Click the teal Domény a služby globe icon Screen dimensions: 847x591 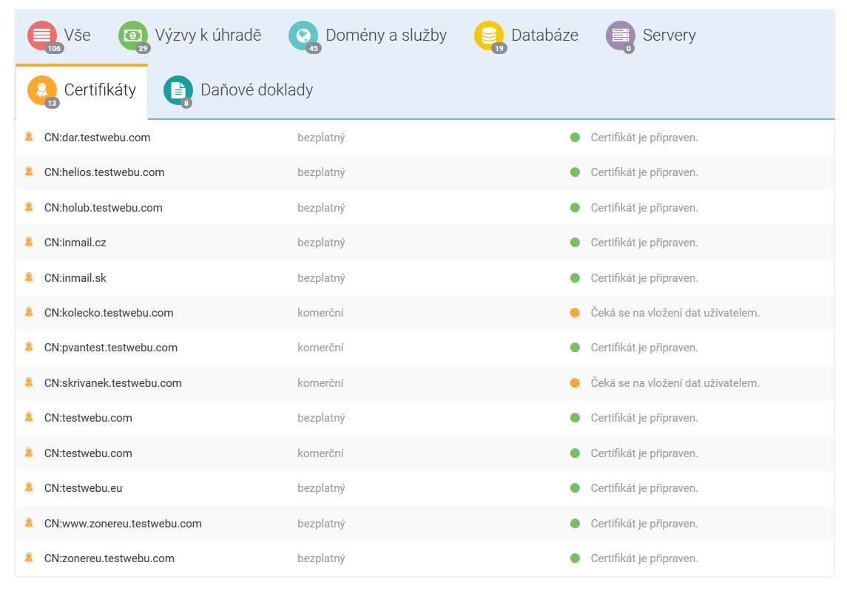click(x=303, y=36)
